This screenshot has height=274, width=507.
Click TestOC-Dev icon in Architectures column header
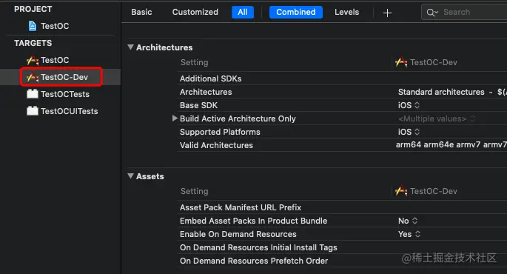tap(401, 62)
